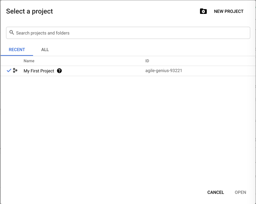Screen dimensions: 256x204
Task: Switch to the RECENT tab
Action: [x=17, y=50]
